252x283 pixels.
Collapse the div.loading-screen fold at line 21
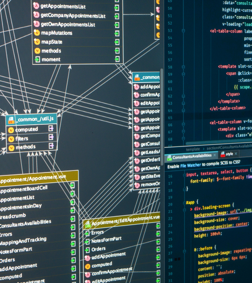(x=185, y=210)
